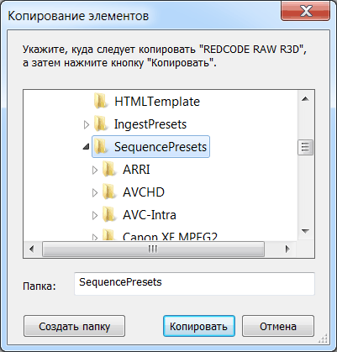Select the AVCHD folder label
This screenshot has height=352, width=337.
pos(144,192)
